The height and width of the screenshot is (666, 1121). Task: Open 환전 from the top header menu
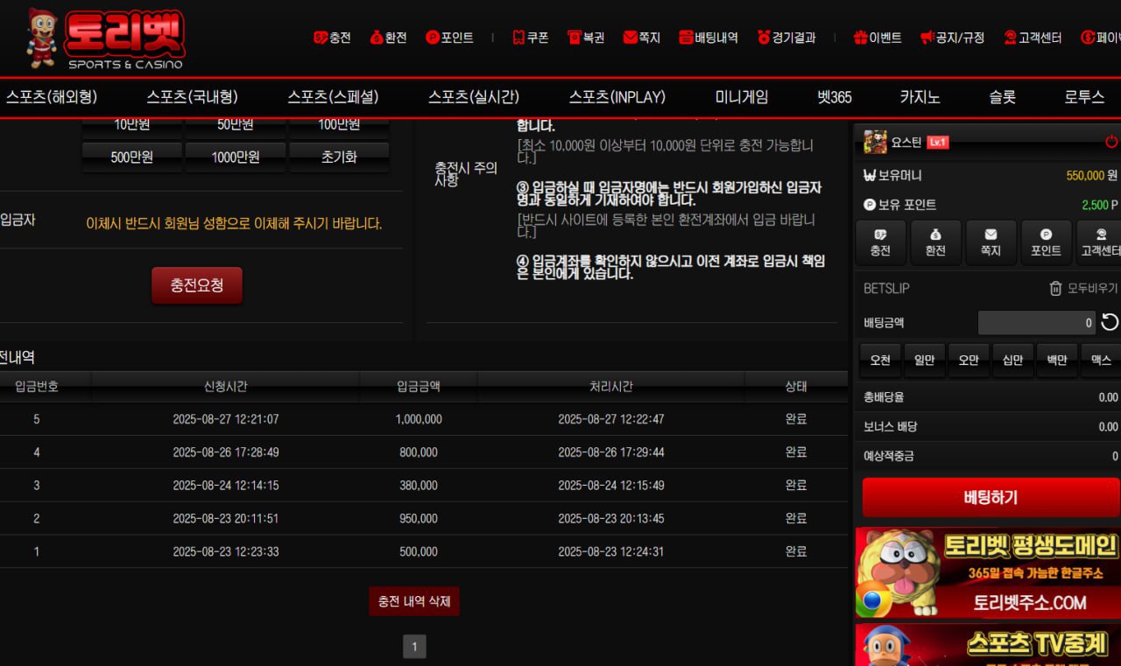pyautogui.click(x=377, y=38)
